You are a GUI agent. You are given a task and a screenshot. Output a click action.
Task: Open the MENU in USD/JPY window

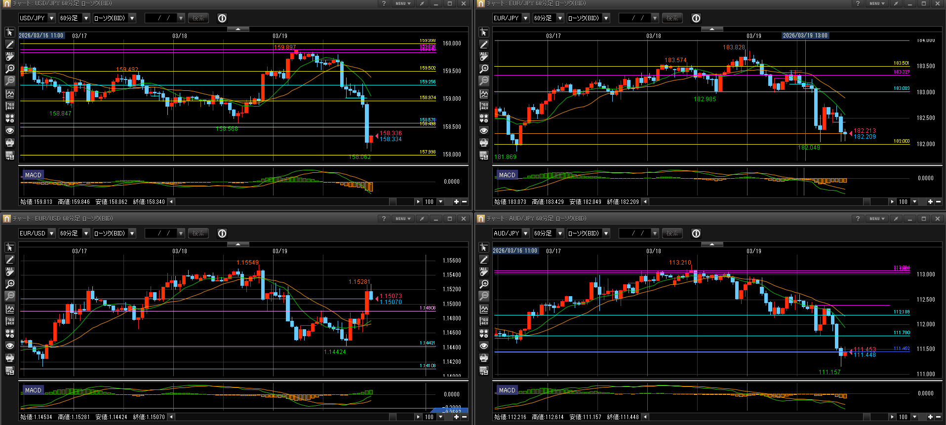[403, 4]
